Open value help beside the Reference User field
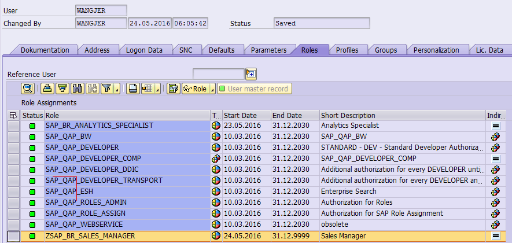 [251, 74]
